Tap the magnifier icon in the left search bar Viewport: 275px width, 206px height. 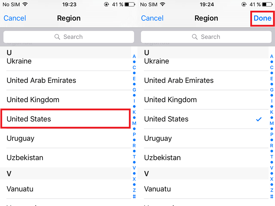[57, 37]
